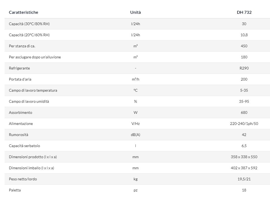Select the V/Hz unit cell
Image resolution: width=270 pixels, height=199 pixels.
pyautogui.click(x=136, y=124)
